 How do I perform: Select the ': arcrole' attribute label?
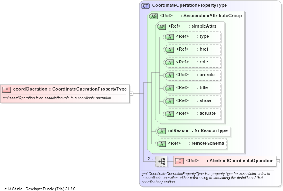point(206,75)
